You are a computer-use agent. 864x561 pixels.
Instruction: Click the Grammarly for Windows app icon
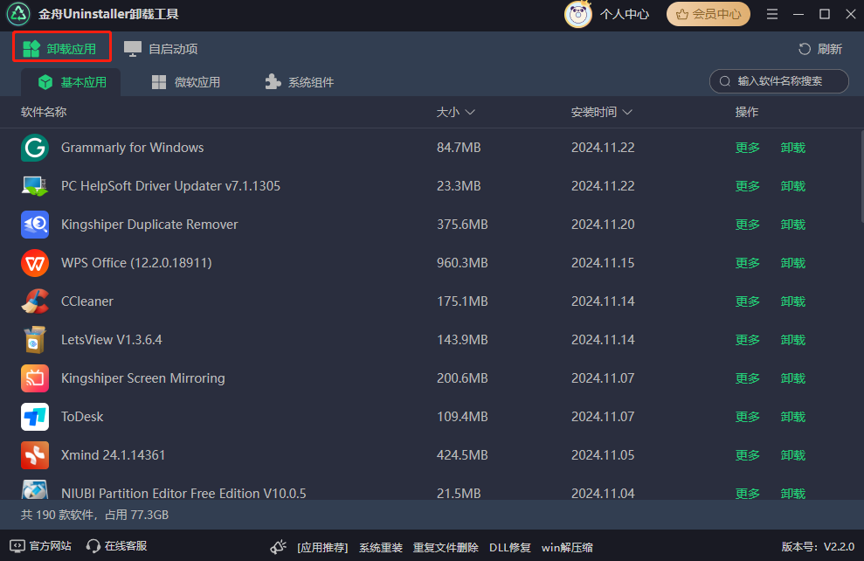pos(35,148)
